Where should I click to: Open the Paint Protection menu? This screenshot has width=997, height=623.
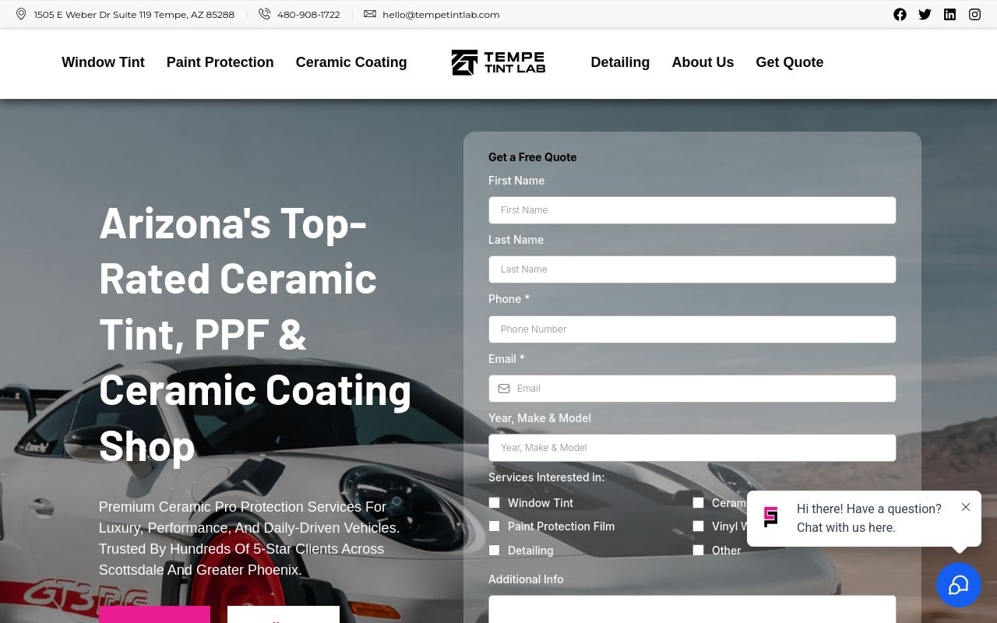click(220, 62)
